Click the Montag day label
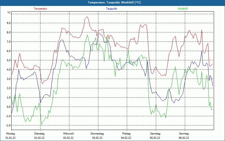 [x=10, y=134]
